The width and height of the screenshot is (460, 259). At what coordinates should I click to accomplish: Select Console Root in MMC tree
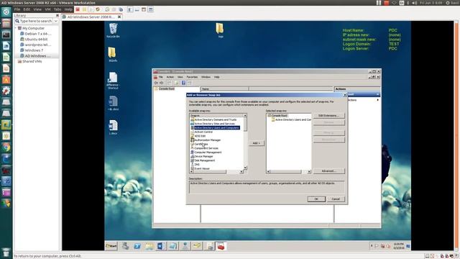click(165, 88)
